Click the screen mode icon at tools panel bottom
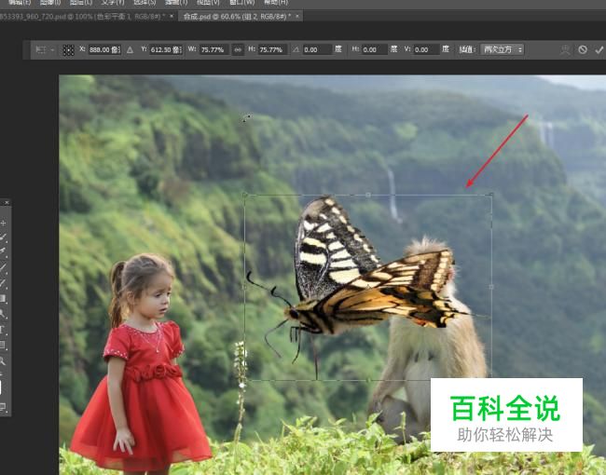The height and width of the screenshot is (475, 606). 3,406
